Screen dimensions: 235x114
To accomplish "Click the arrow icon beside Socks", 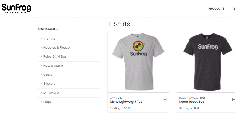I will click(41, 75).
